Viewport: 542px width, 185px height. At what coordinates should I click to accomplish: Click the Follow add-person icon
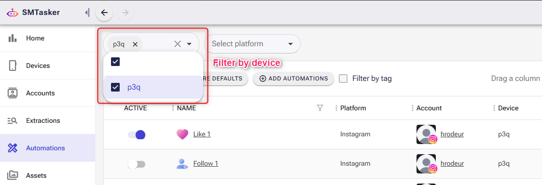(x=182, y=164)
